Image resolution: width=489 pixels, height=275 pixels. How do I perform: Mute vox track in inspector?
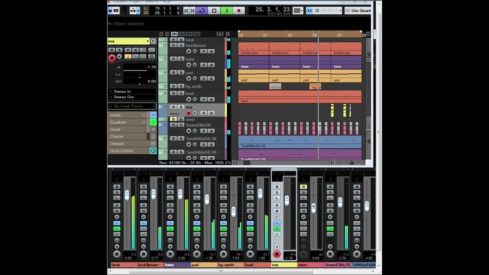[x=111, y=50]
